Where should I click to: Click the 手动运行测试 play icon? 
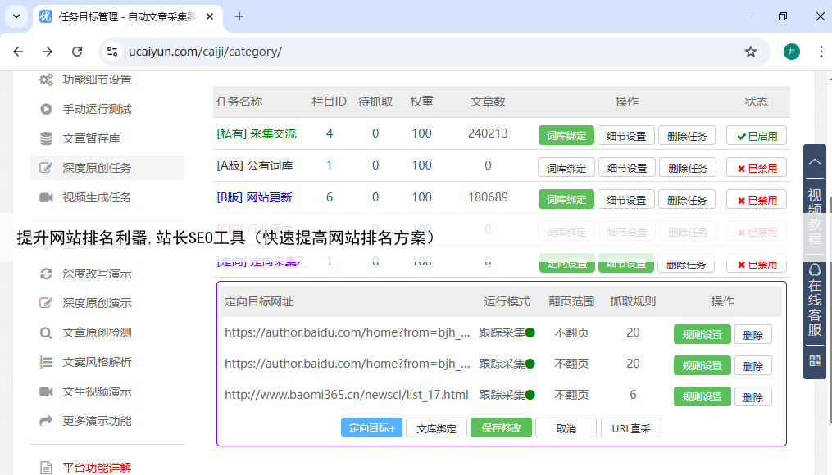point(47,109)
